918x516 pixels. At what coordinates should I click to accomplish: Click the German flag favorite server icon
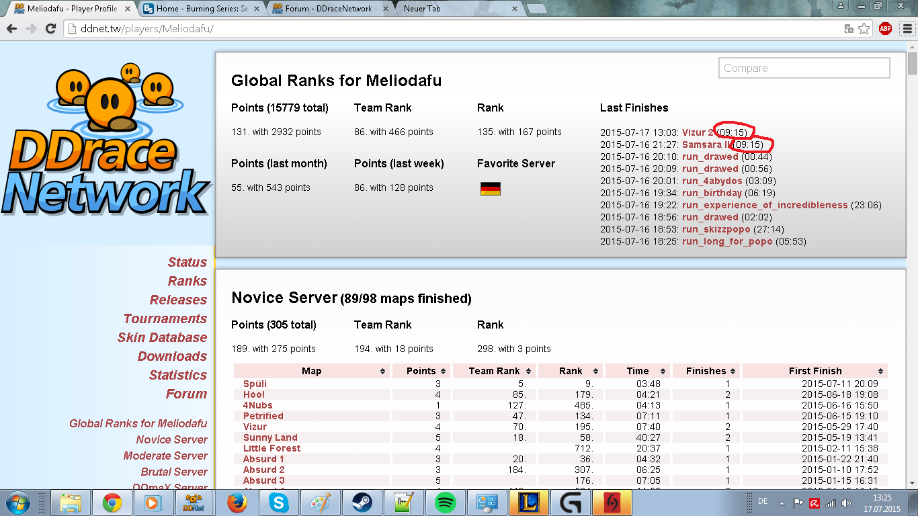point(490,189)
